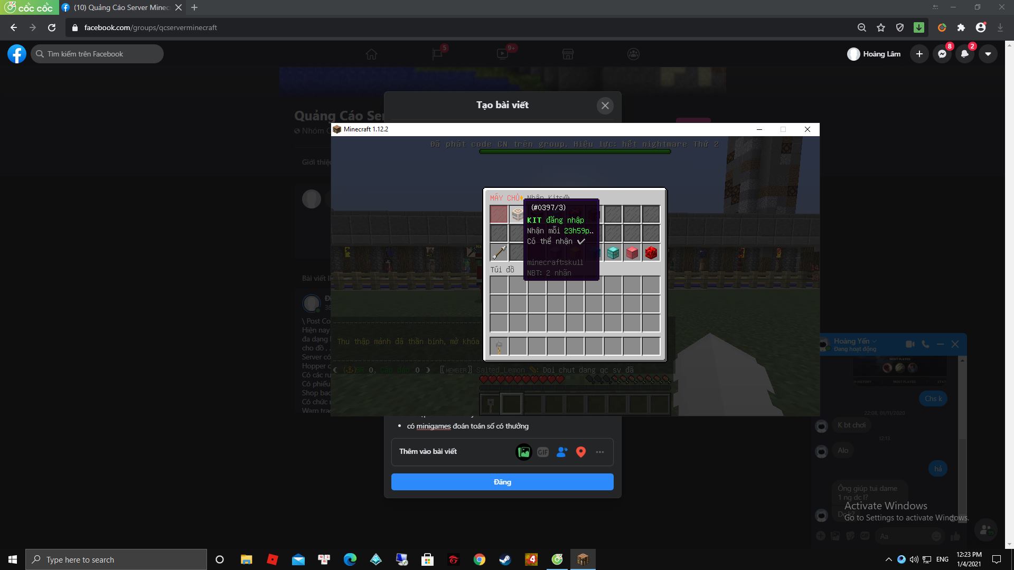
Task: Add photo/video to the post
Action: point(523,452)
